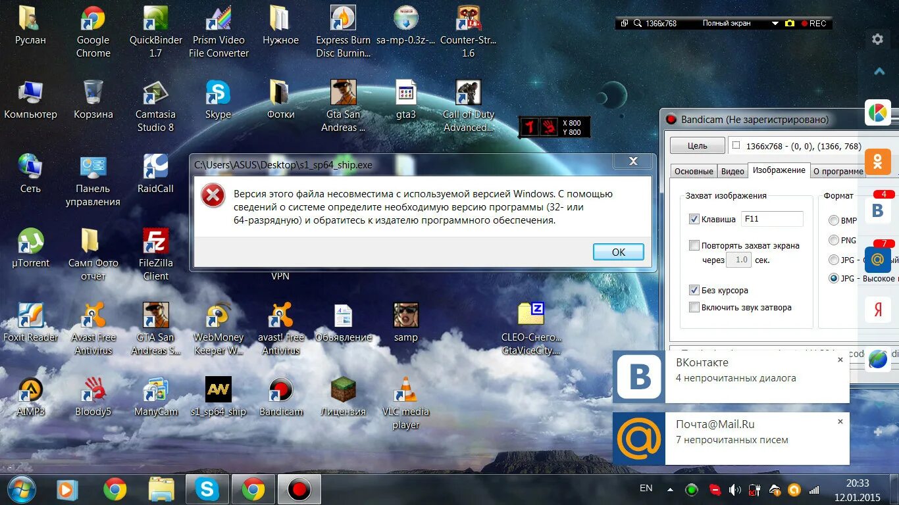
Task: Open the Windows Start button
Action: click(21, 489)
